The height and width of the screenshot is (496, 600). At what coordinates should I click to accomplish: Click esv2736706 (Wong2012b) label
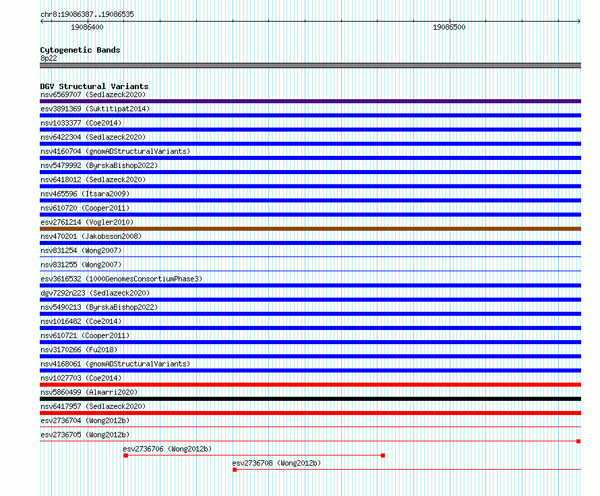point(167,449)
